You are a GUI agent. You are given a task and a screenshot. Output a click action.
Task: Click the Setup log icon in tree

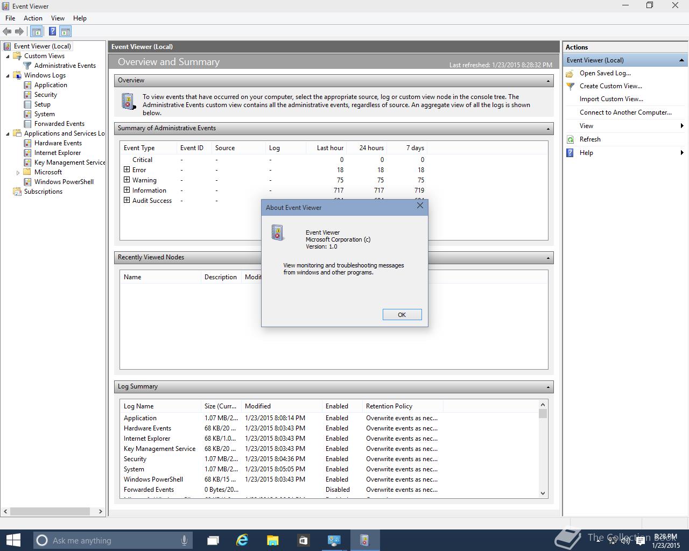pyautogui.click(x=27, y=104)
